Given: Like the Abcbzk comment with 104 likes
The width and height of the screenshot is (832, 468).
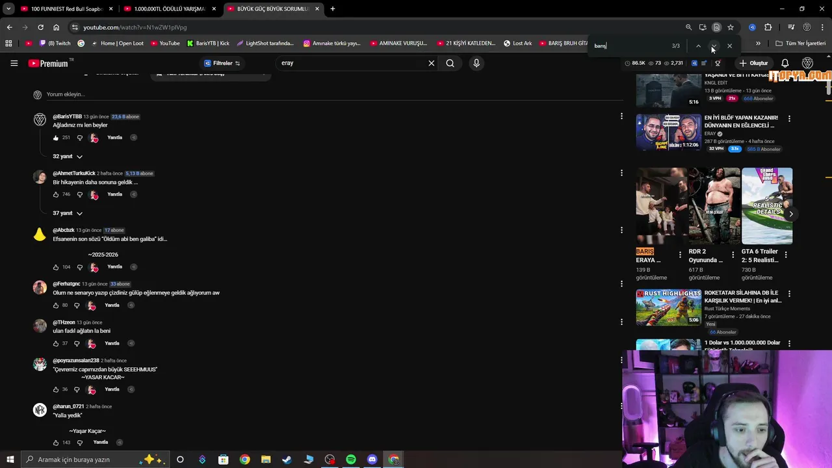Looking at the screenshot, I should pos(56,267).
